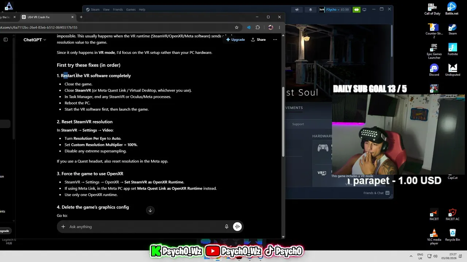Image resolution: width=467 pixels, height=262 pixels.
Task: Select the Recycle Bin desktop icon
Action: click(452, 235)
